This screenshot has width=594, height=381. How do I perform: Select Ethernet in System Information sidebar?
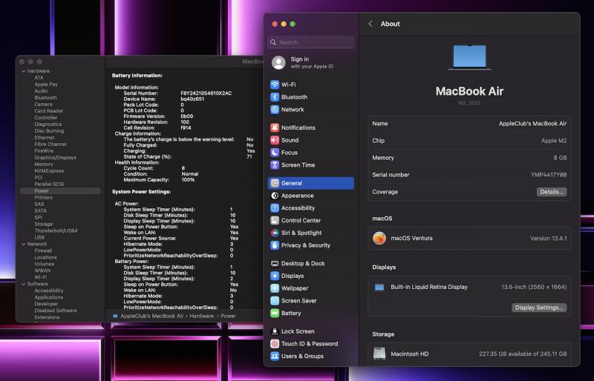pyautogui.click(x=45, y=138)
